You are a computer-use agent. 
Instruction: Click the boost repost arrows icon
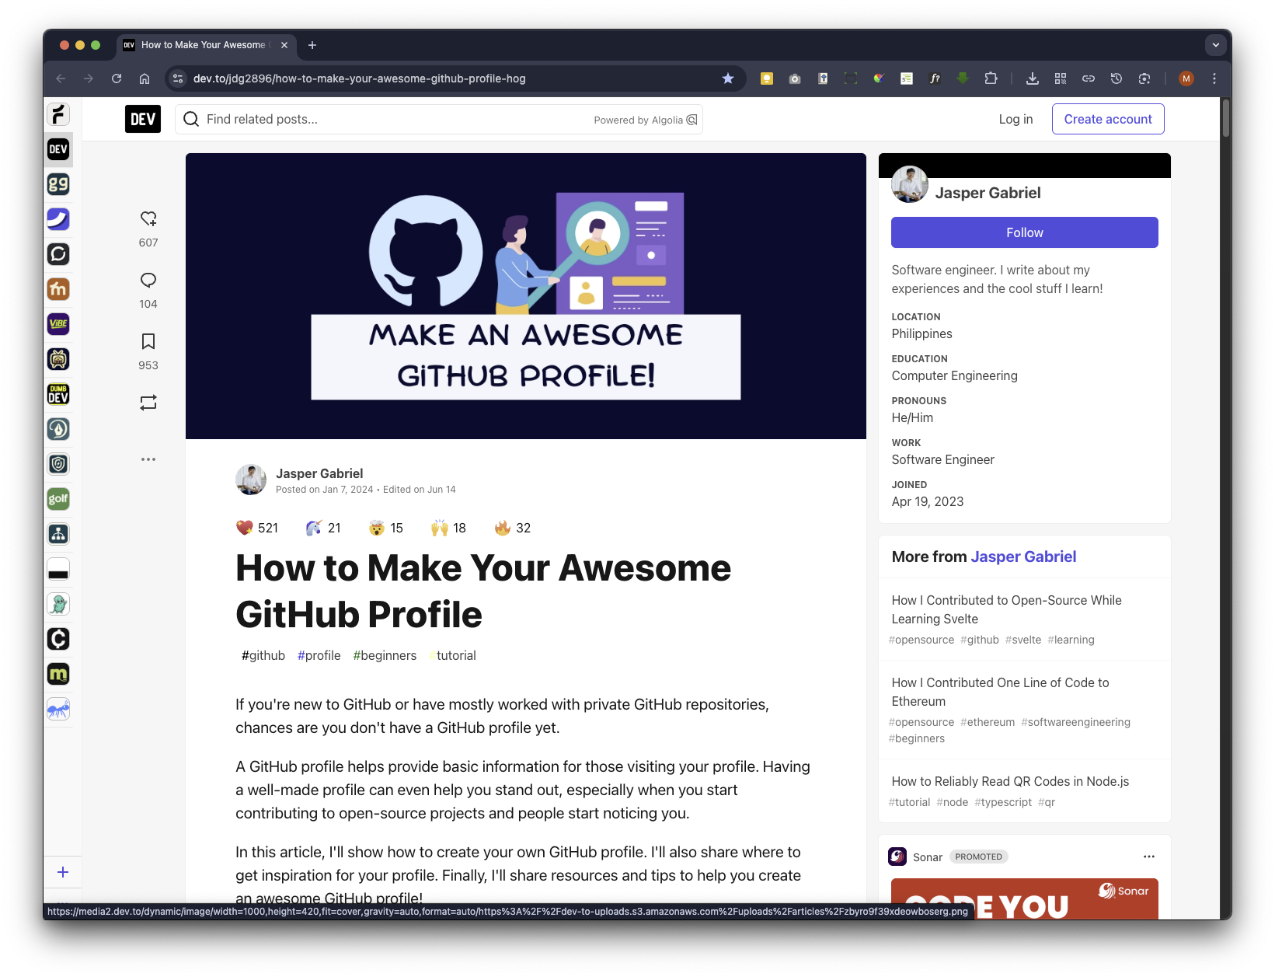point(148,403)
